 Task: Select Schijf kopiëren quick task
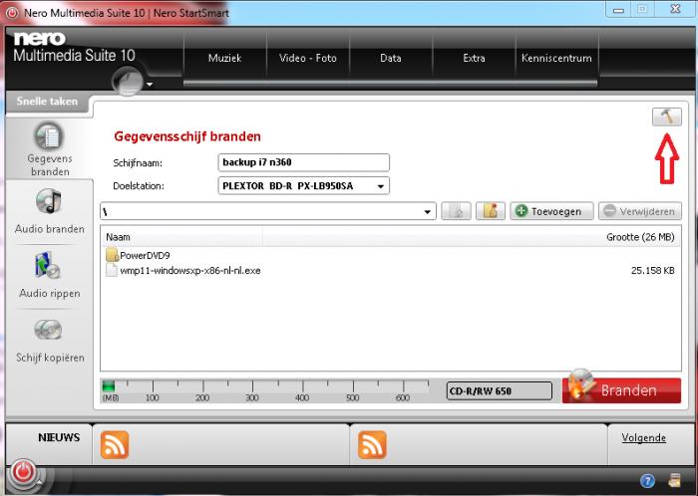pyautogui.click(x=50, y=341)
